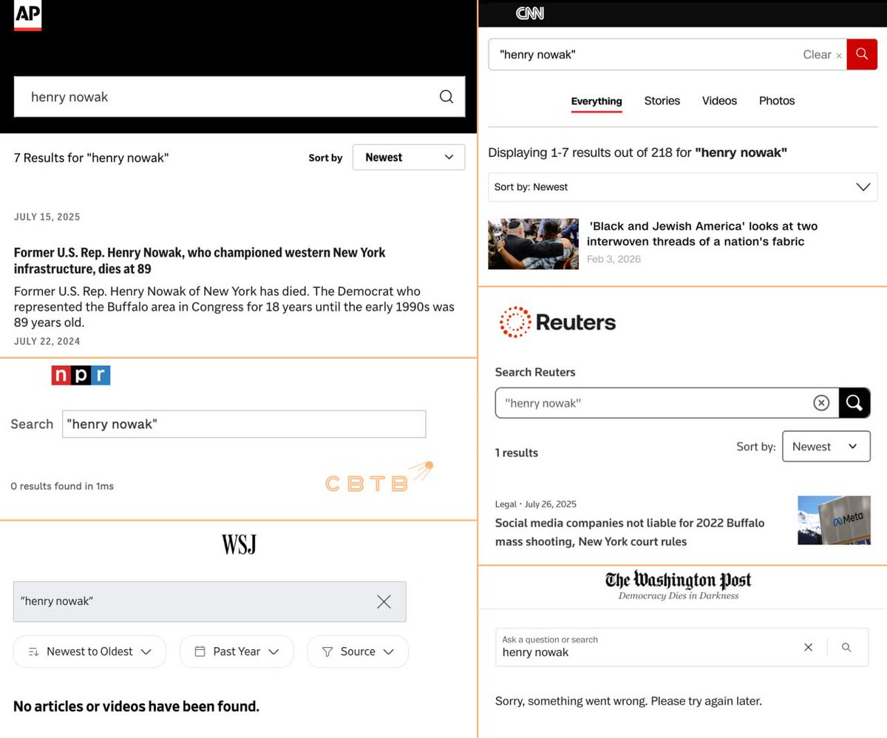Open the Reuters Buffalo mass shooting headline
This screenshot has height=738, width=887.
click(x=630, y=532)
